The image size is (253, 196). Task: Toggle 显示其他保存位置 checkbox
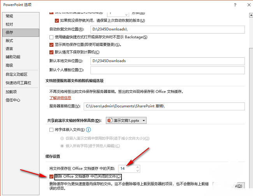pyautogui.click(x=52, y=44)
